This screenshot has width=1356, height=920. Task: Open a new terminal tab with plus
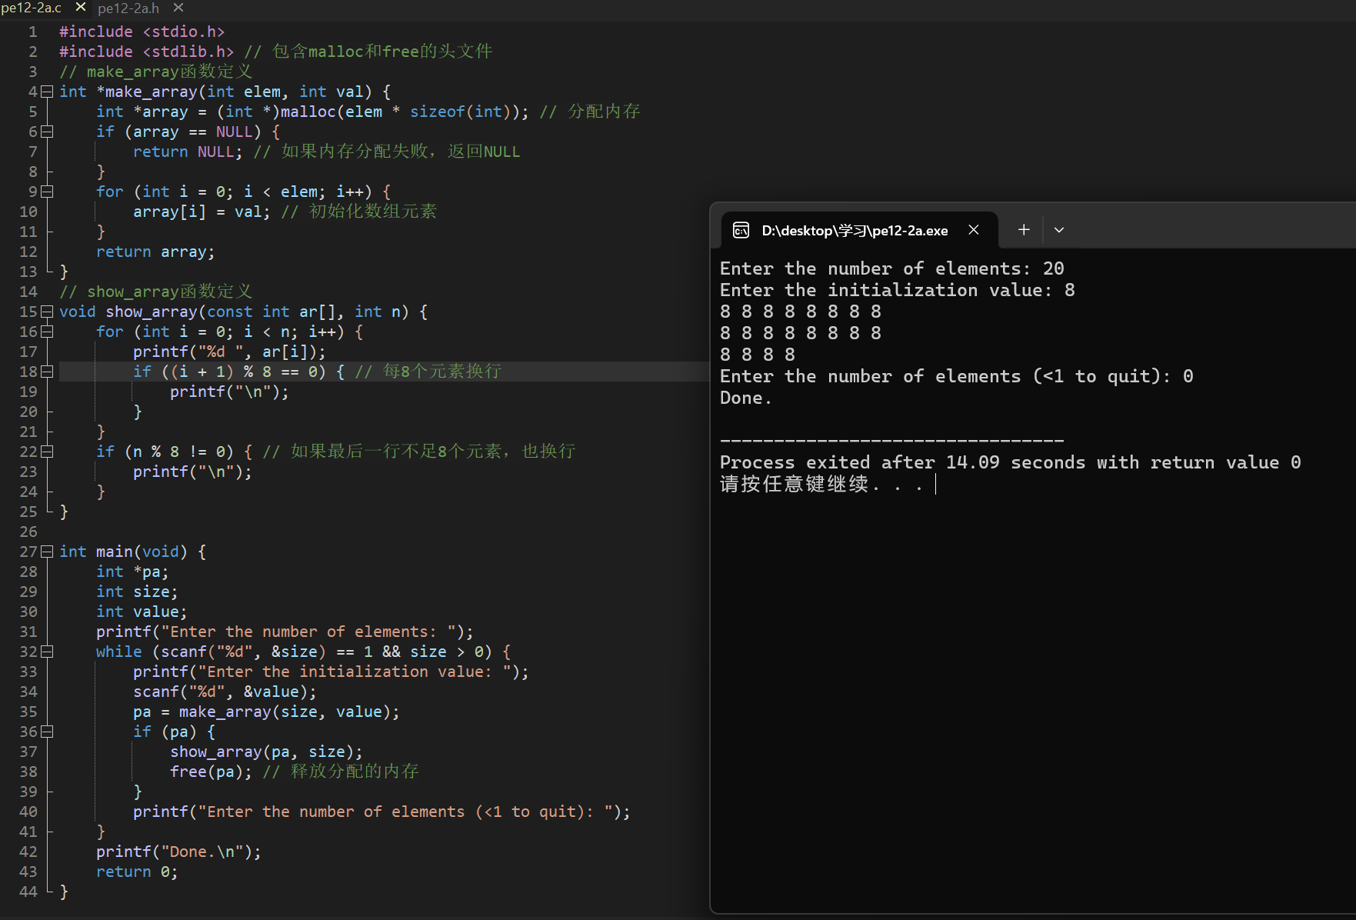click(1024, 230)
